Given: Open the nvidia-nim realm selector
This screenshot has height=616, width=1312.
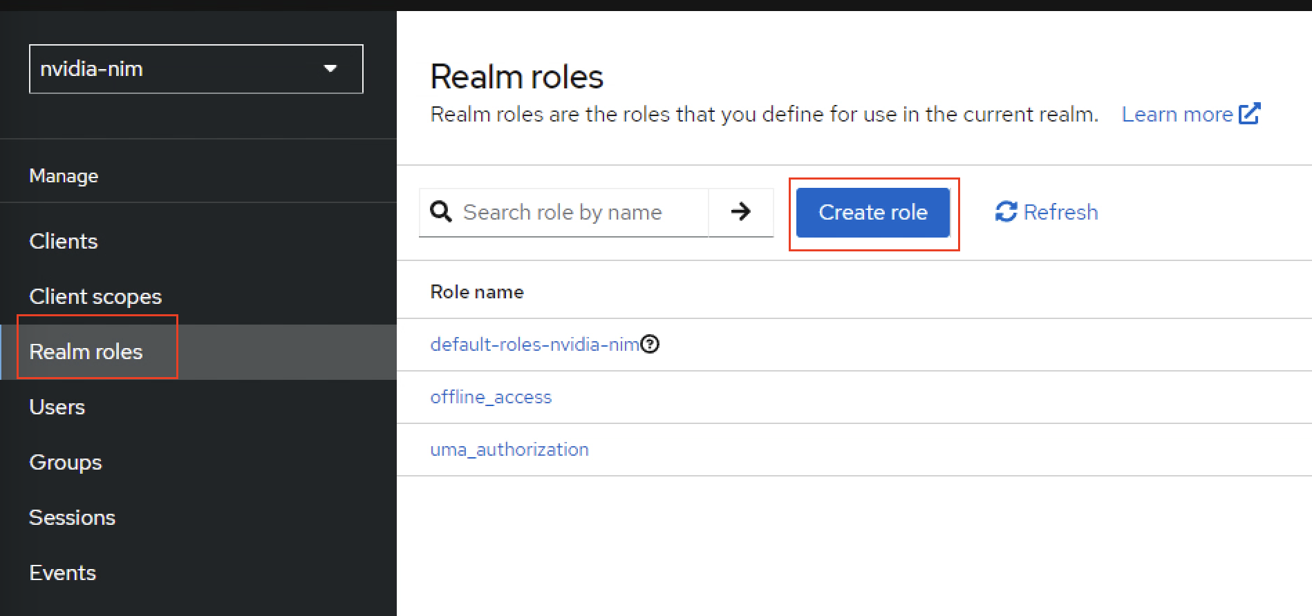Looking at the screenshot, I should tap(196, 69).
